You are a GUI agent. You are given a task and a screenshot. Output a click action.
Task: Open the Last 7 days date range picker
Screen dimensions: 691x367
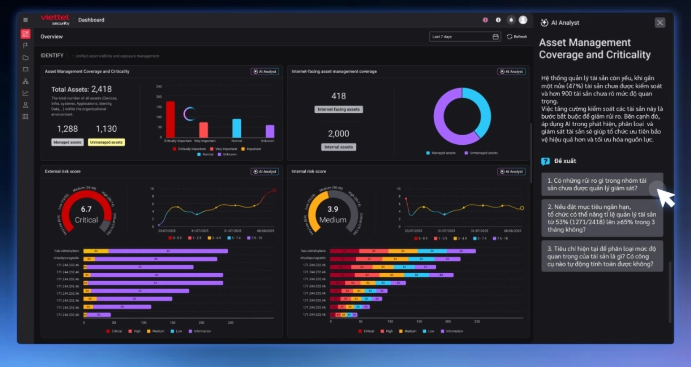465,37
